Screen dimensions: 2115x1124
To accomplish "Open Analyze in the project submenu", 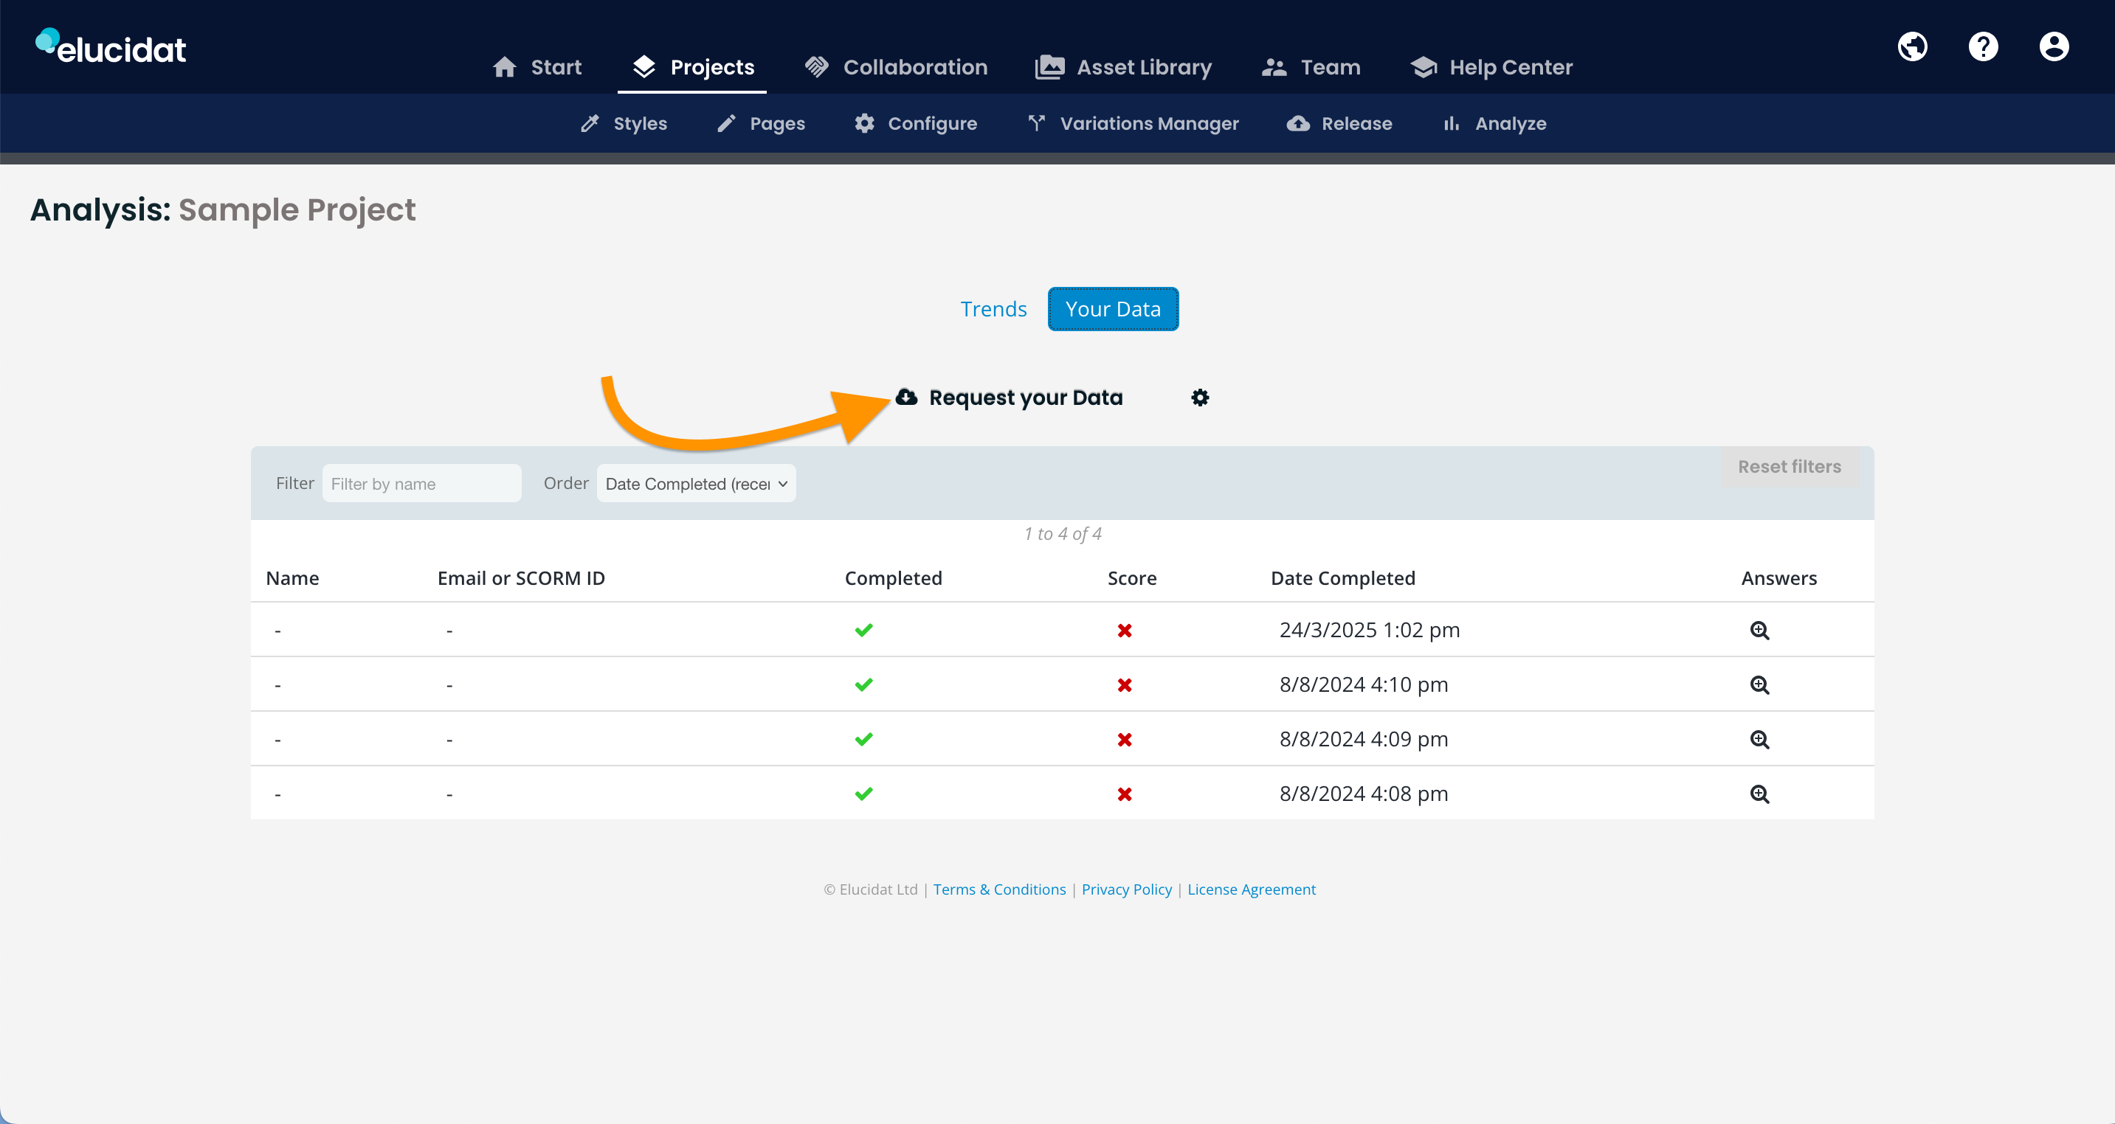I will [1494, 124].
